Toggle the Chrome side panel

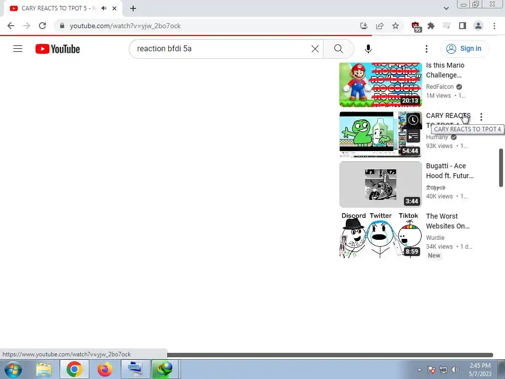462,26
